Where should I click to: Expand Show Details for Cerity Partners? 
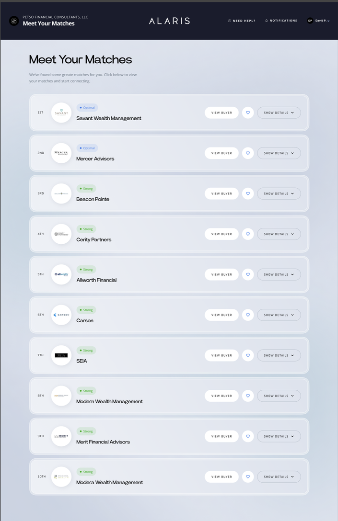click(279, 234)
